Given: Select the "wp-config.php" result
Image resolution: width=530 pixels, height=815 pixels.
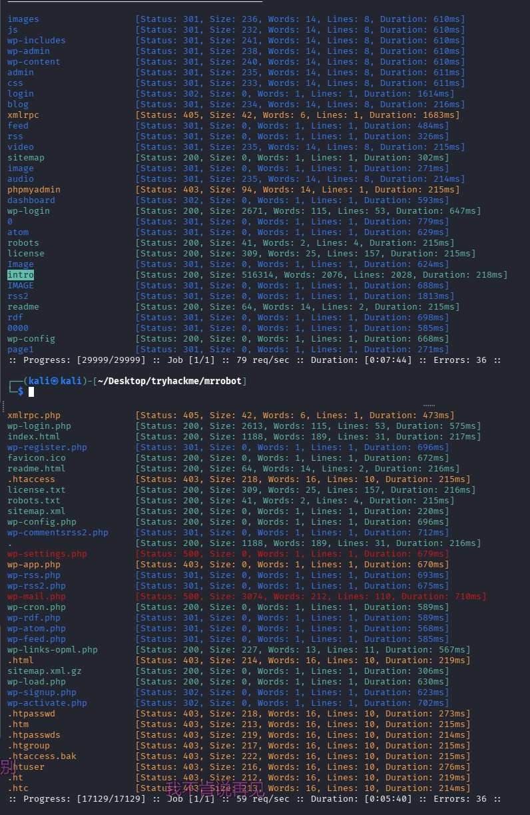Looking at the screenshot, I should tap(42, 522).
